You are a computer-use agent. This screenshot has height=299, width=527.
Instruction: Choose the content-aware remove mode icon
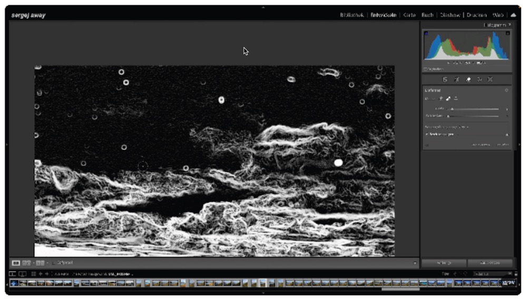(441, 98)
